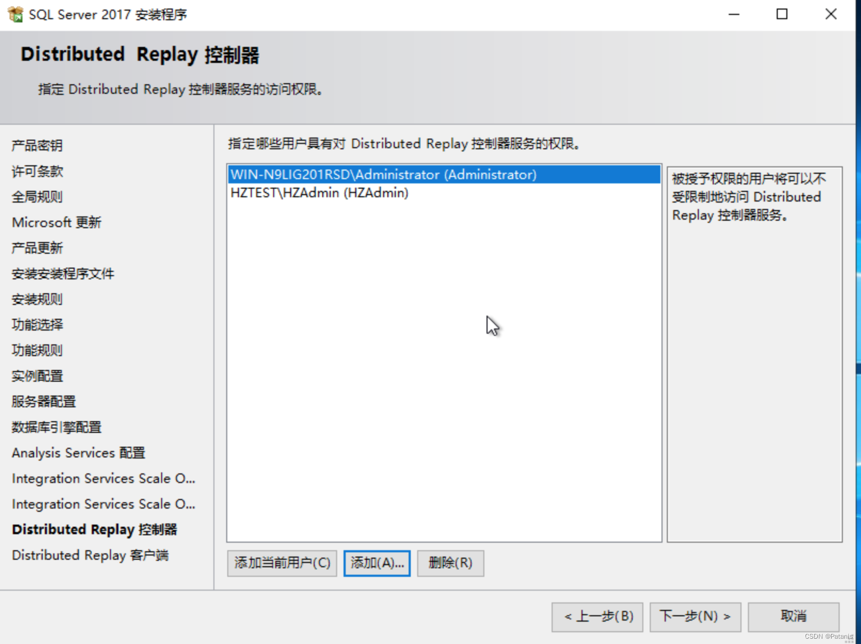861x644 pixels.
Task: Go back with 上一步(B) button
Action: [597, 617]
